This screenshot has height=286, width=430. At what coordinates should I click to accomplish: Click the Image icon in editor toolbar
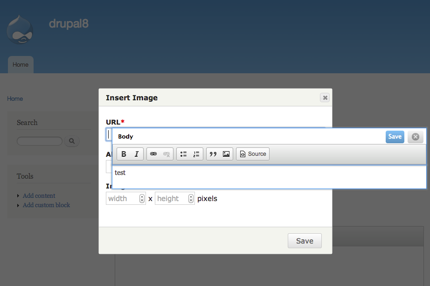(x=226, y=154)
